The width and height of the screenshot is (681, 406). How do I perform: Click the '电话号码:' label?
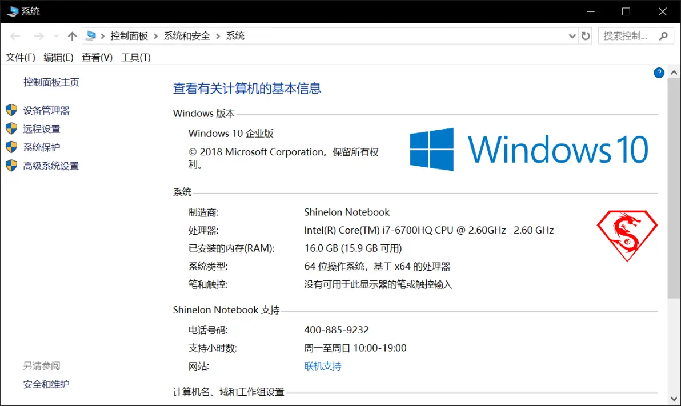click(208, 330)
